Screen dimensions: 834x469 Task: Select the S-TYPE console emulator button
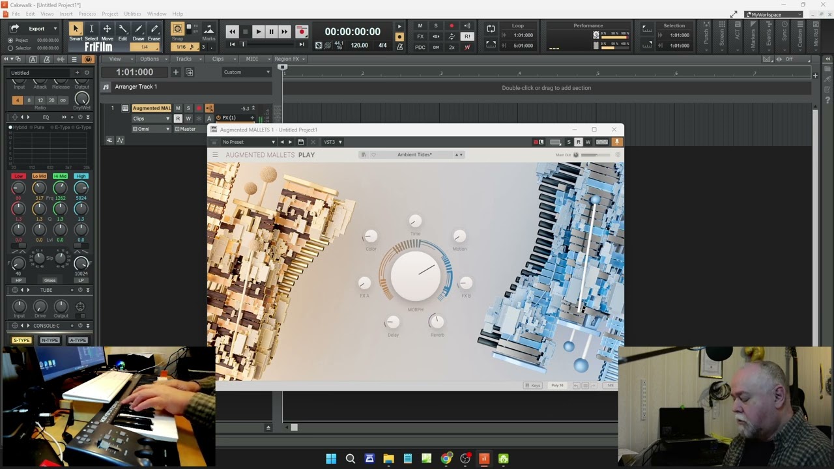coord(22,340)
